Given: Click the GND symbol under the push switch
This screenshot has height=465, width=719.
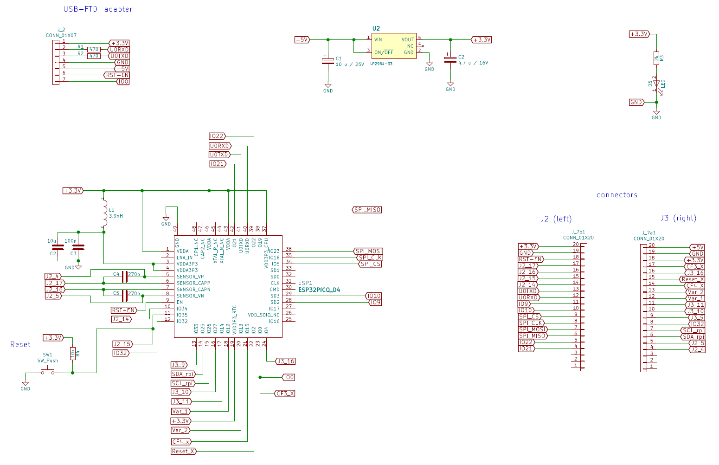Looking at the screenshot, I should pyautogui.click(x=26, y=386).
